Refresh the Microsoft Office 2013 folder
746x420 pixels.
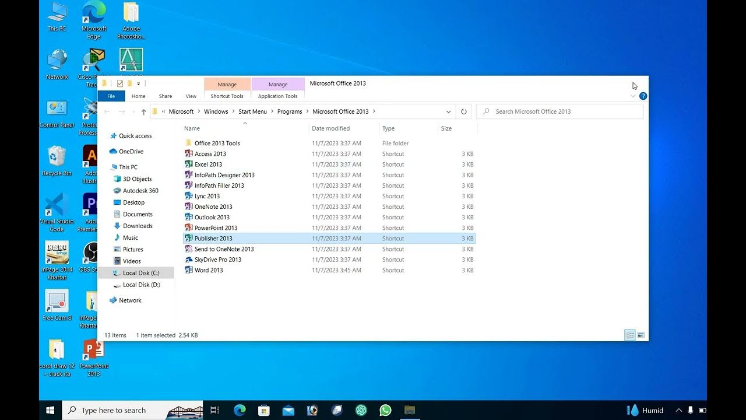463,111
